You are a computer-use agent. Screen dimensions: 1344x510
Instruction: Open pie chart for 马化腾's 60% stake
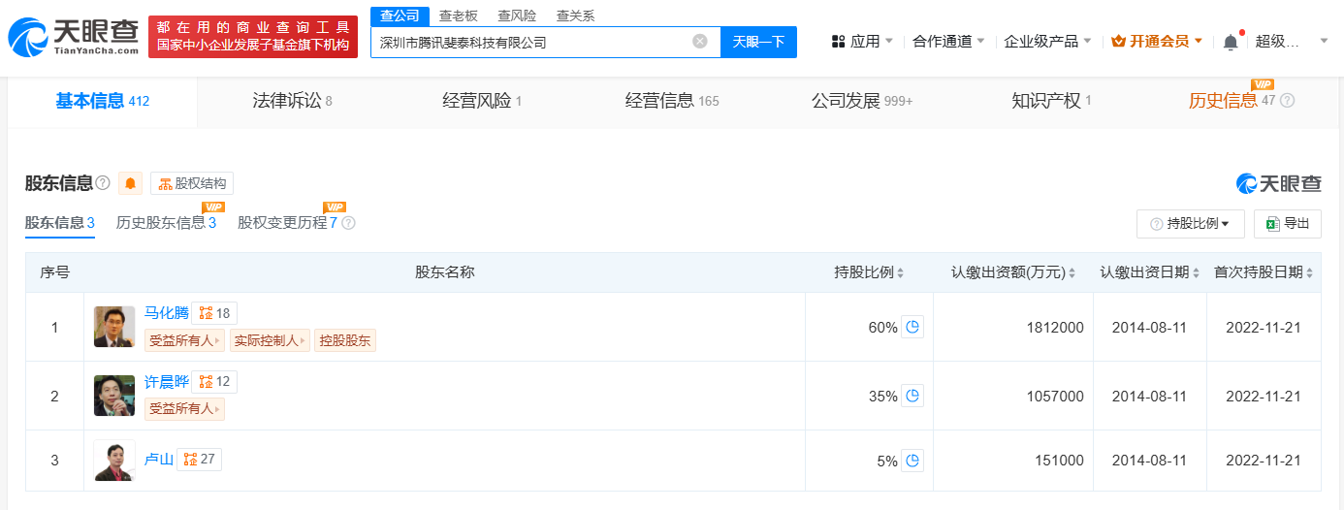[x=912, y=327]
